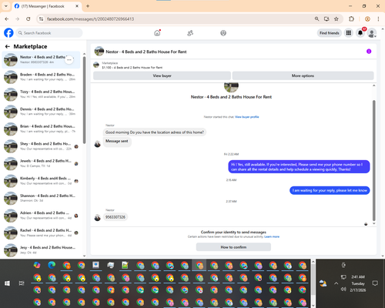Open the Groups icon in top bar

coord(223,33)
